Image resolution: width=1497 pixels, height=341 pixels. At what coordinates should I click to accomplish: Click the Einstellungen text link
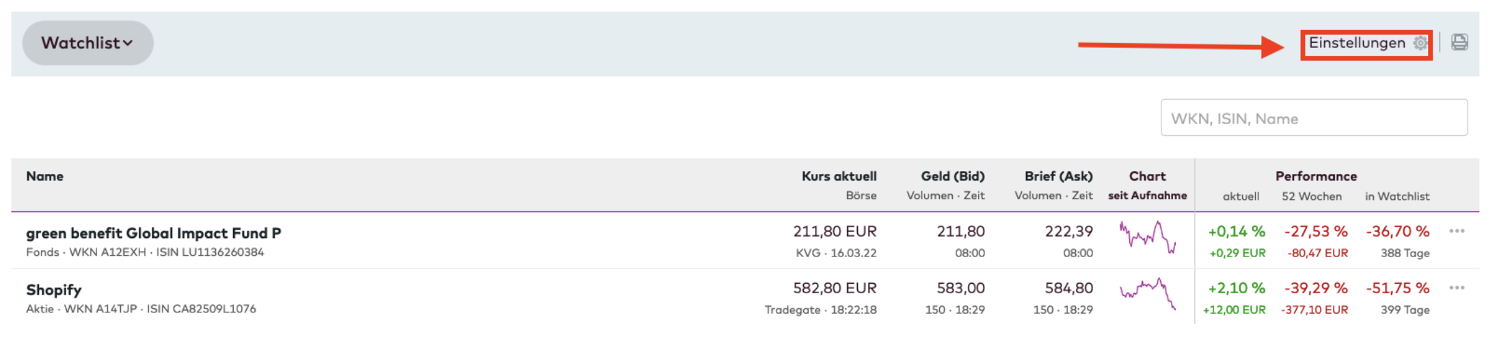[1356, 43]
